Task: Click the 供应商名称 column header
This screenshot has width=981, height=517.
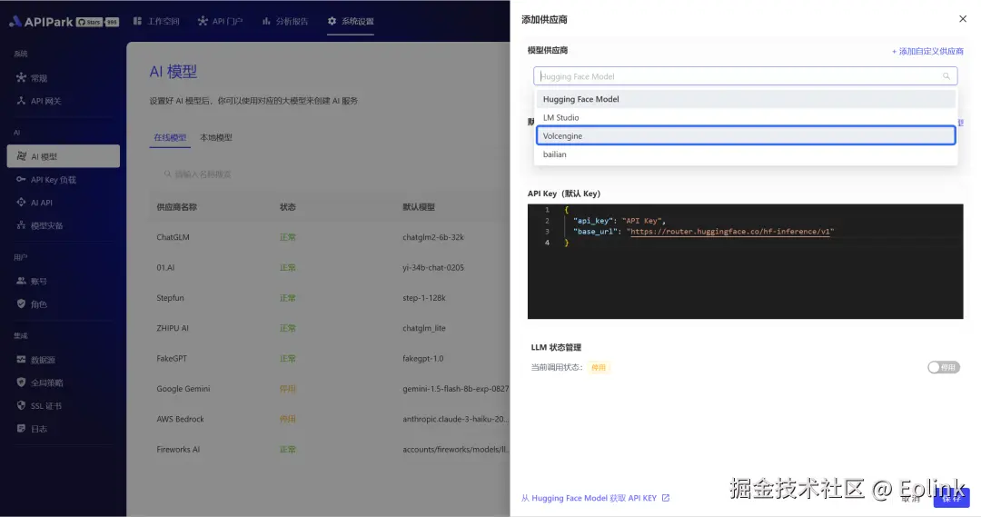Action: 176,207
